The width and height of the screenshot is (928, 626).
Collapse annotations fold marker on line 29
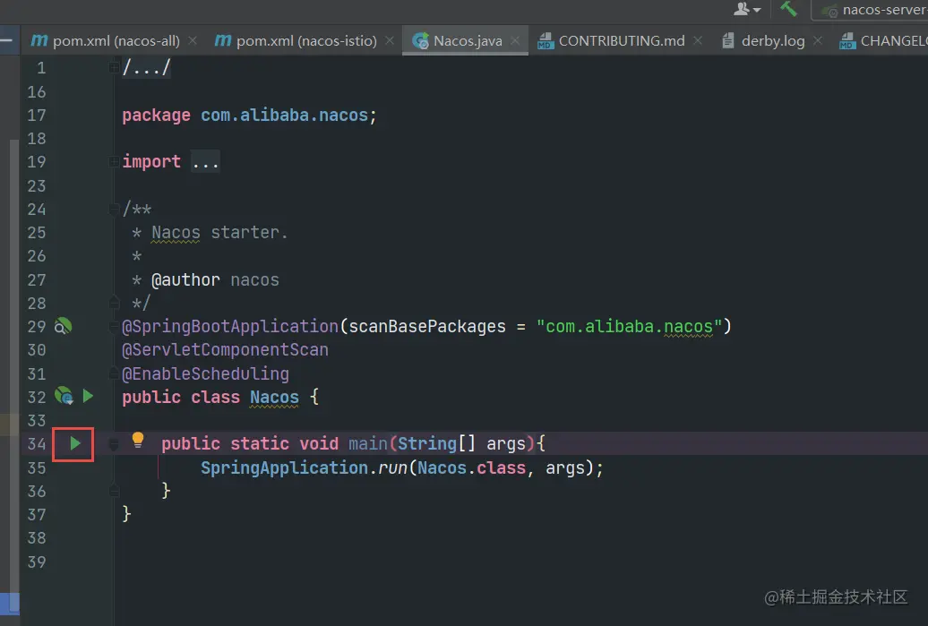[x=114, y=327]
